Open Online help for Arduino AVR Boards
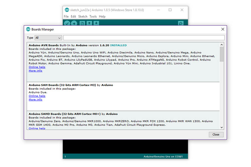This screenshot has height=167, width=251. tap(37, 67)
